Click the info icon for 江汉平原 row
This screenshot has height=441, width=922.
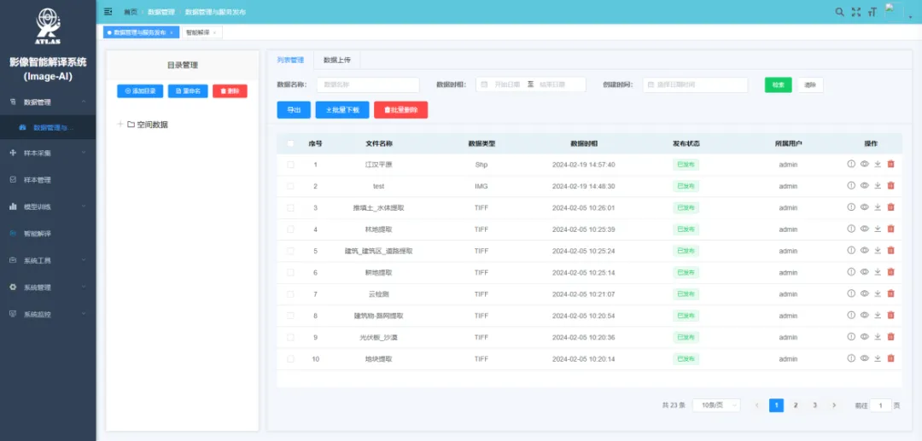(851, 164)
